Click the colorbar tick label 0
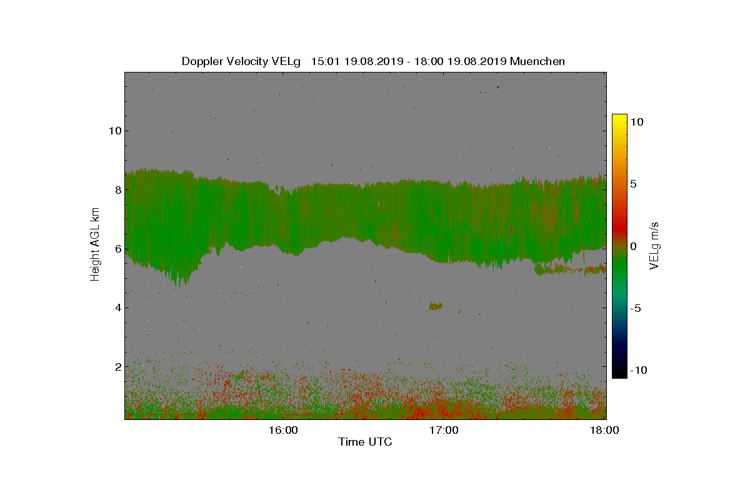Viewport: 750px width, 500px height. (634, 246)
